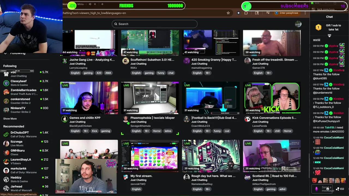Open mamatinagaming channel avatar

[186, 61]
